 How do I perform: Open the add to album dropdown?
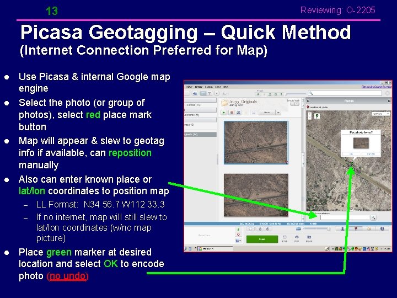pyautogui.click(x=239, y=241)
